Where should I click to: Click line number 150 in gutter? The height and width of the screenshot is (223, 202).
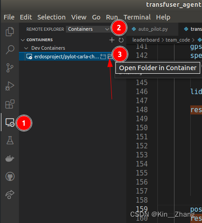click(142, 128)
